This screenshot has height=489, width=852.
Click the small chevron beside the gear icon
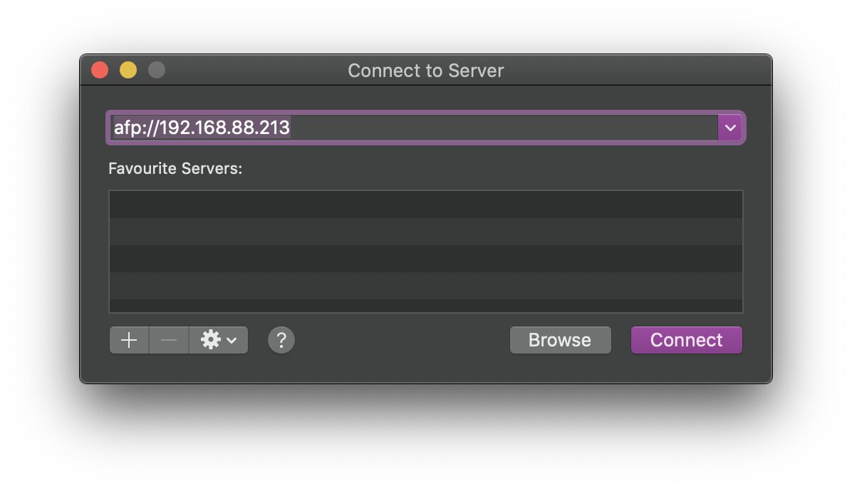232,341
